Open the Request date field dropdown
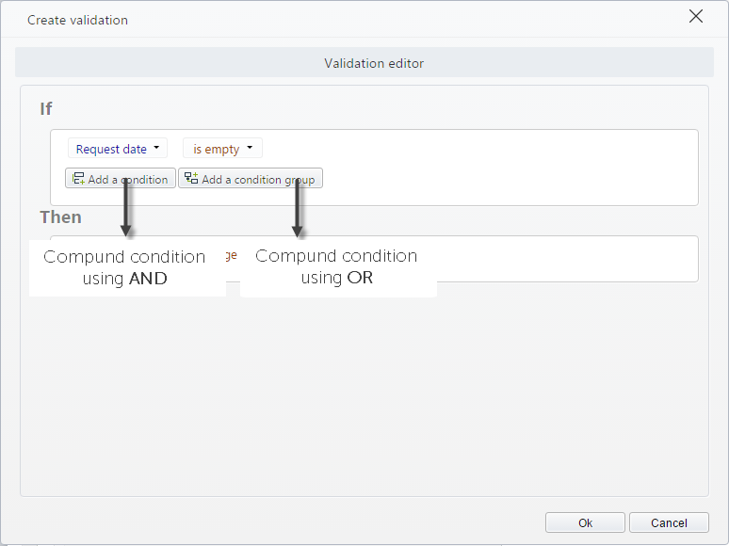 coord(118,149)
